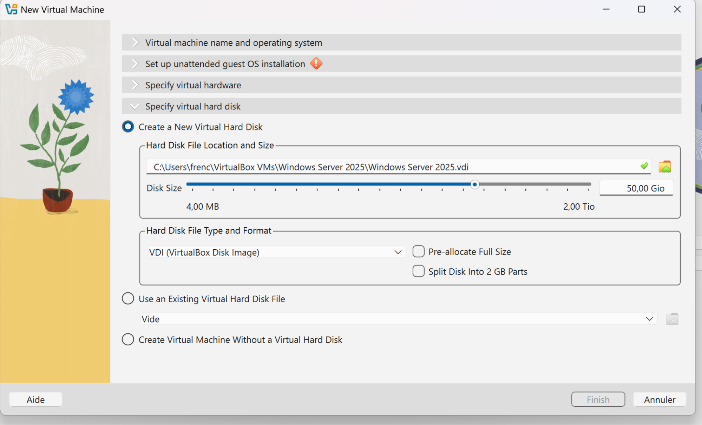702x425 pixels.
Task: Expand Set up unattended guest OS installation
Action: (401, 64)
